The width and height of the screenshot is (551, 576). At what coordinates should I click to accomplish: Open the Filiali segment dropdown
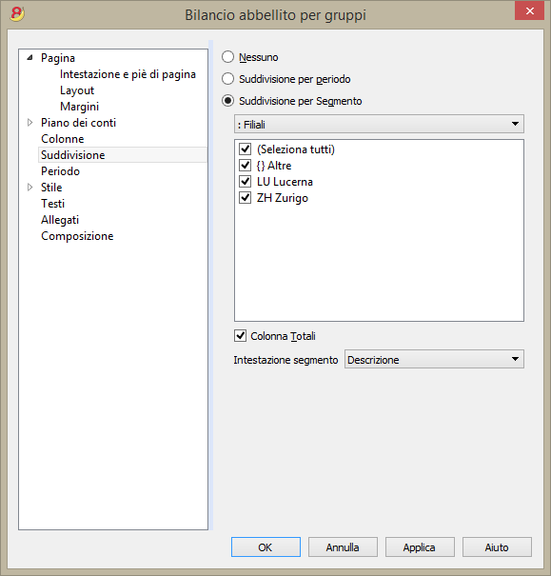point(379,124)
